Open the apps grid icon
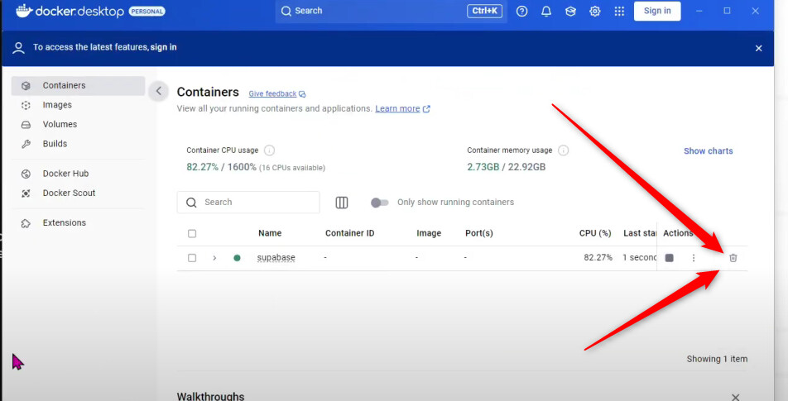 coord(619,12)
